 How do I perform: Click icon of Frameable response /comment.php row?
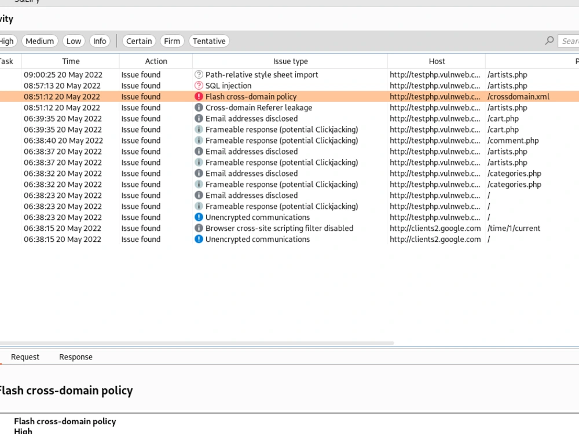pos(199,141)
